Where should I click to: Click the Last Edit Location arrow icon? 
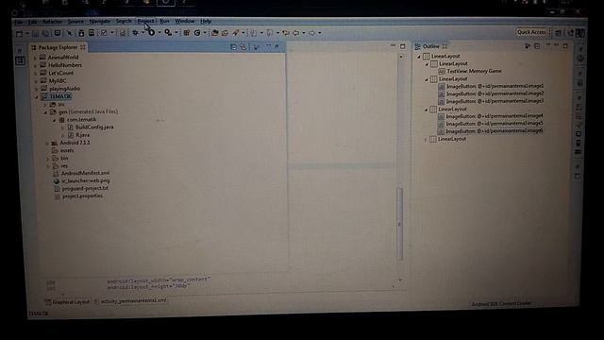(285, 33)
